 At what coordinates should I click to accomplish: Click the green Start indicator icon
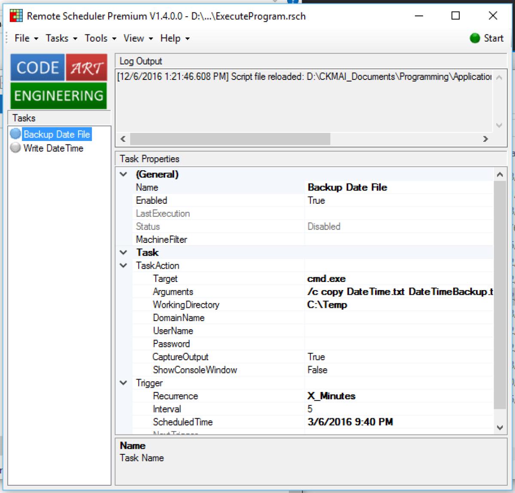click(475, 38)
